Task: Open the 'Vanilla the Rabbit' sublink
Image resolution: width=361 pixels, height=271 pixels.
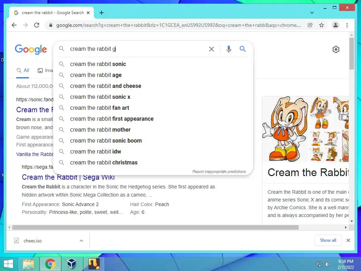Action: coord(35,154)
